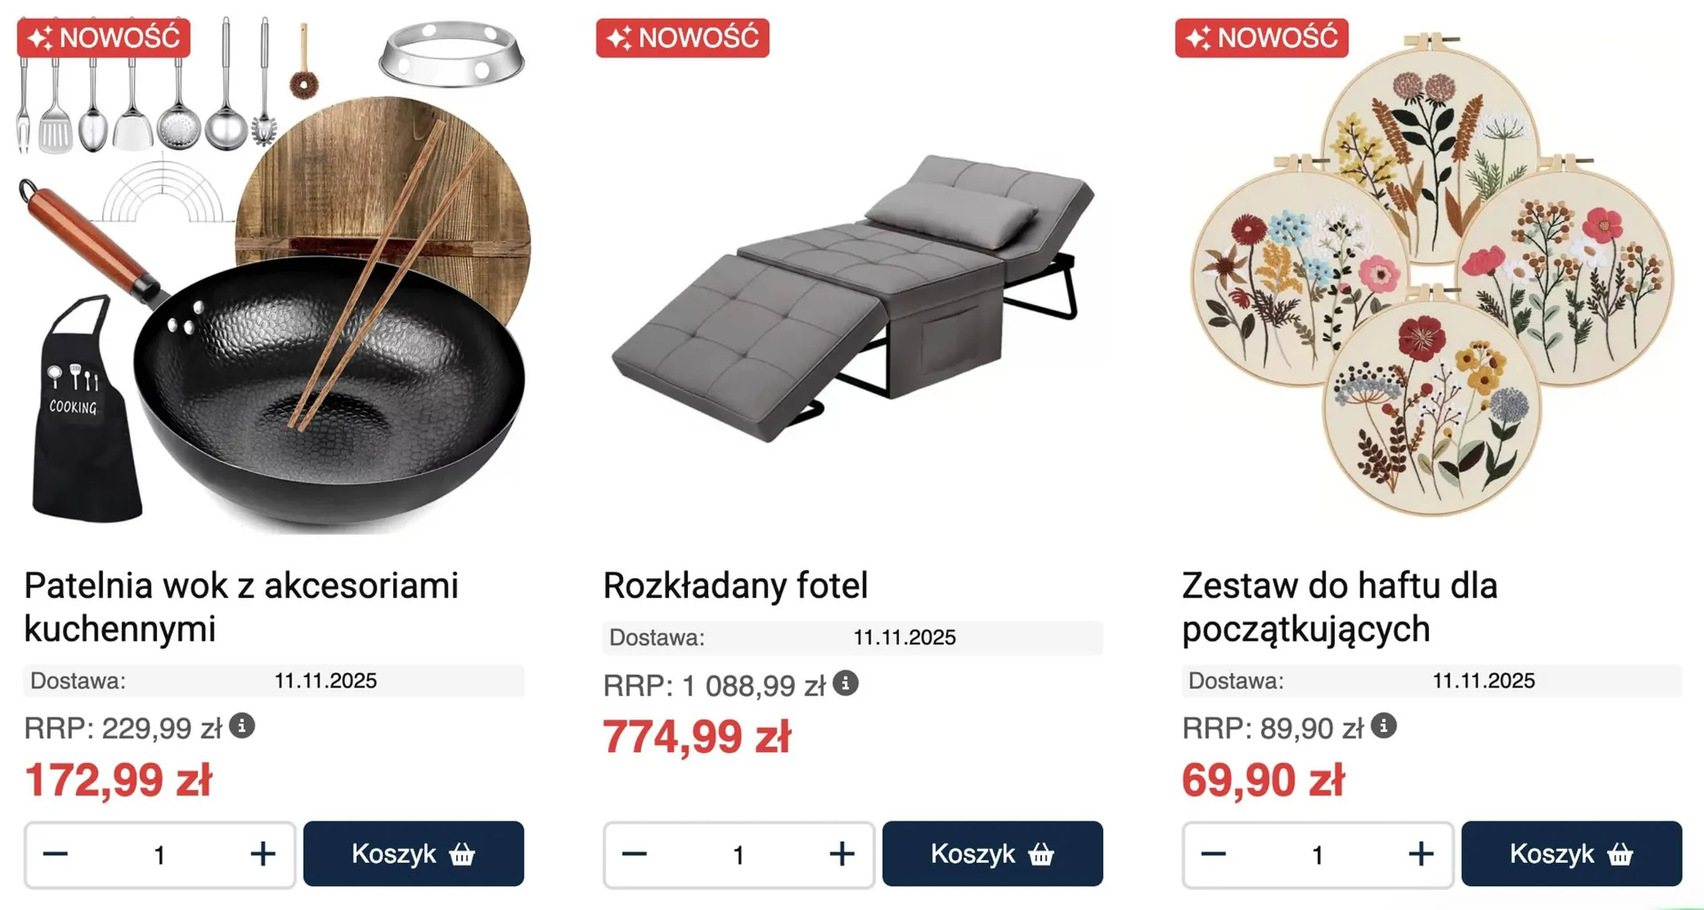Increase wok pan quantity with plus
Viewport: 1704px width, 910px height.
pyautogui.click(x=263, y=854)
